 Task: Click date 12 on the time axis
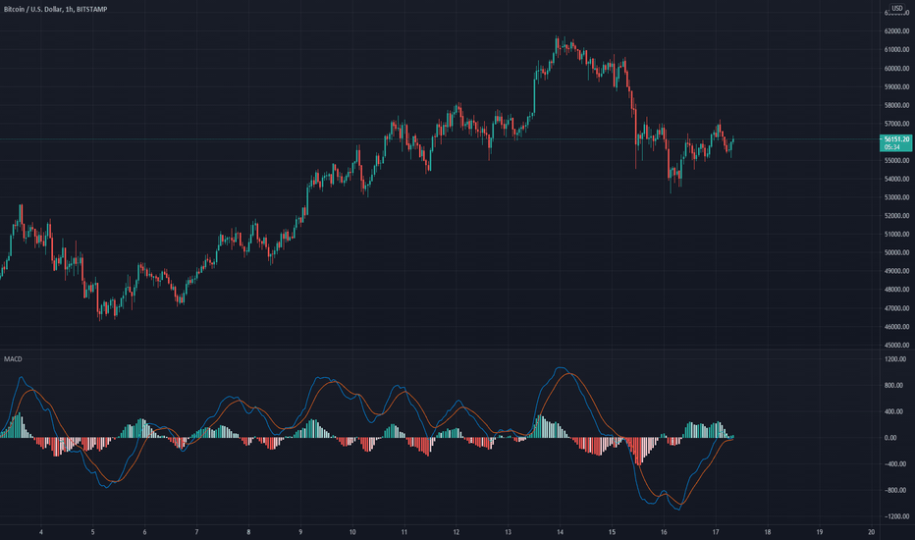tap(457, 532)
